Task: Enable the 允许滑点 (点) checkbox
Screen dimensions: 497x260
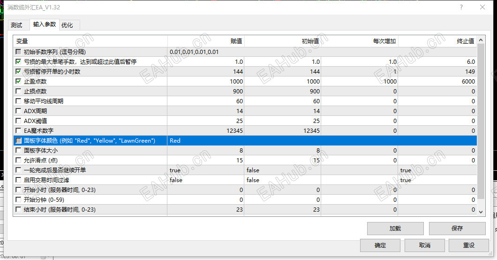Action: pos(18,160)
